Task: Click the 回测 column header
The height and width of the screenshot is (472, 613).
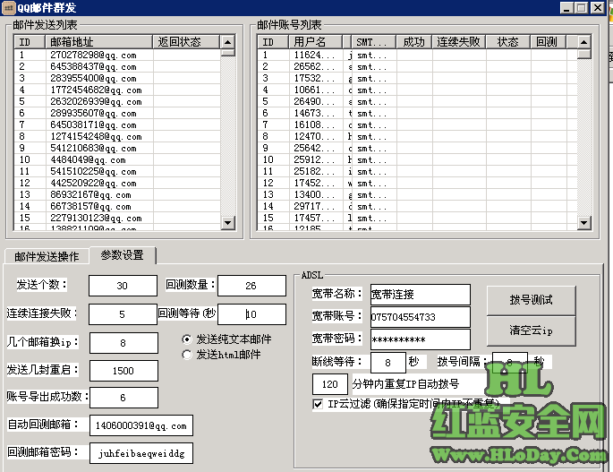Action: pyautogui.click(x=548, y=42)
